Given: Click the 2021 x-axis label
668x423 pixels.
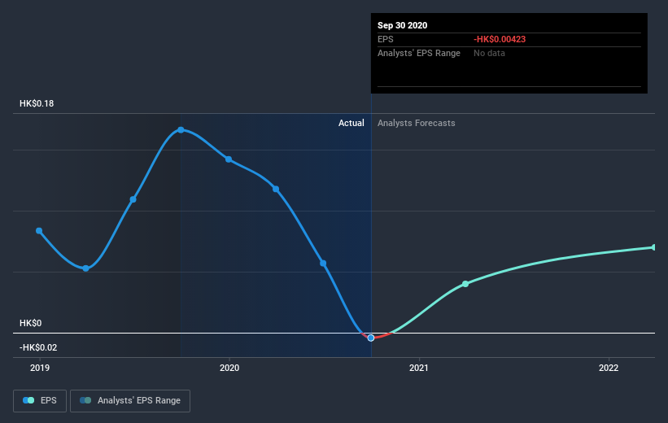Looking at the screenshot, I should click(x=419, y=368).
